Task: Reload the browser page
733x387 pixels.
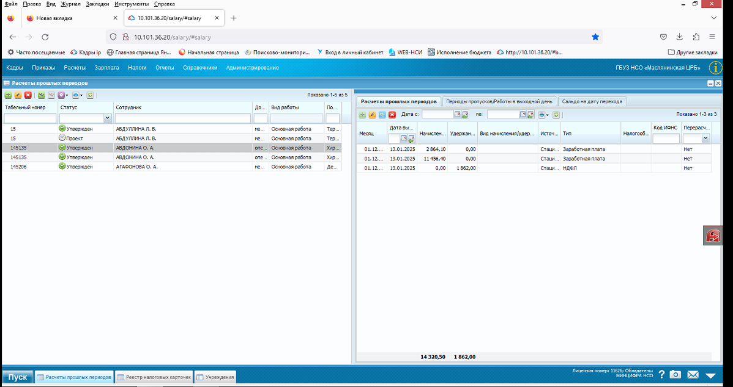Action: click(x=45, y=37)
